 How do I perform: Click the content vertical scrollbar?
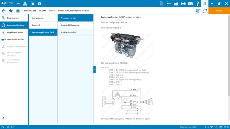pyautogui.click(x=229, y=56)
